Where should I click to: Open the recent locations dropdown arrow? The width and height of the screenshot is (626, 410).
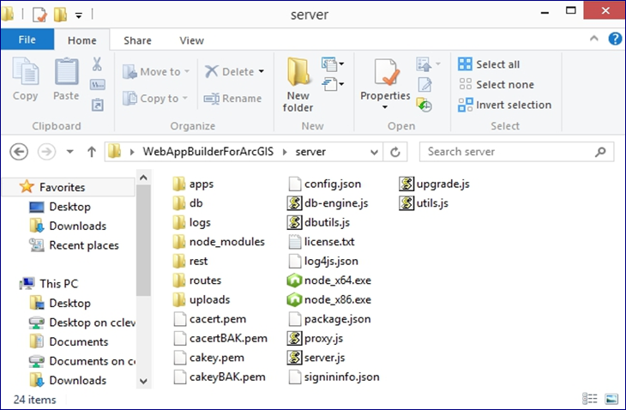tap(69, 152)
